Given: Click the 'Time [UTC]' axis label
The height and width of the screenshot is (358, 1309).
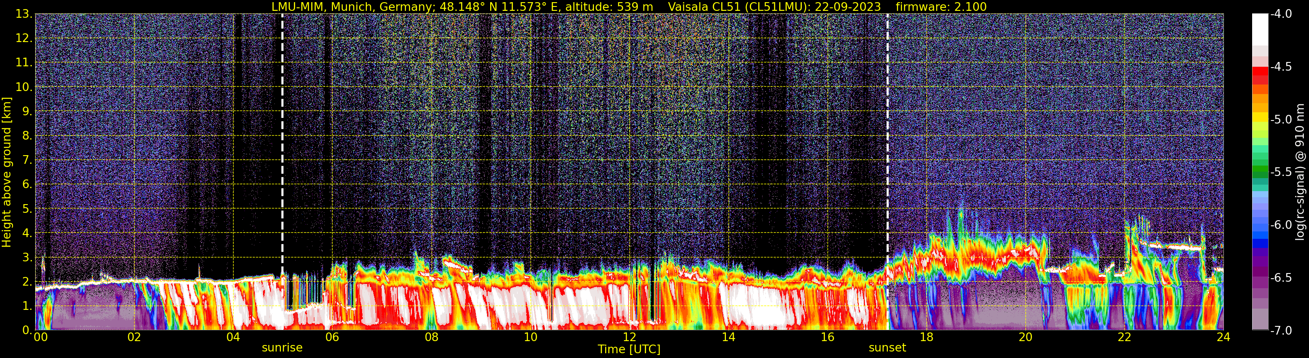Looking at the screenshot, I should click(x=629, y=349).
